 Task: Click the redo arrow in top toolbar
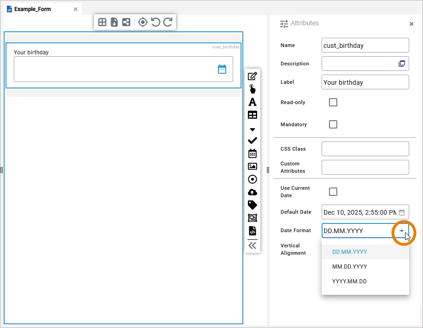168,22
